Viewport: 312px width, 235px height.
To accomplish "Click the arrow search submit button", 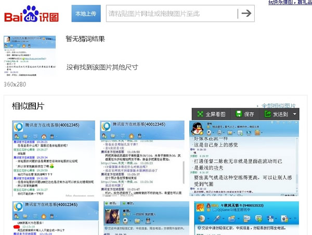I will click(x=246, y=14).
